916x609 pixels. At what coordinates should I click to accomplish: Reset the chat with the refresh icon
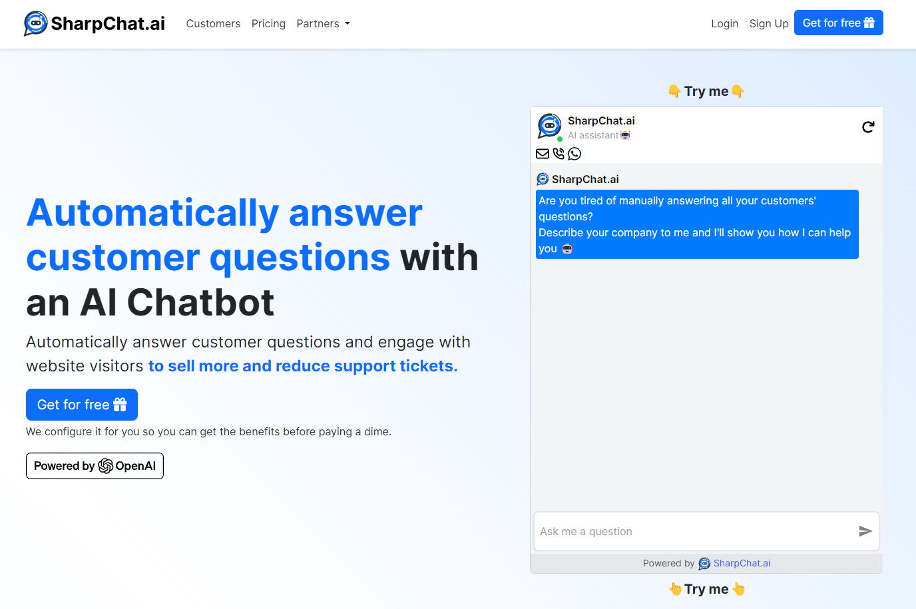tap(868, 127)
